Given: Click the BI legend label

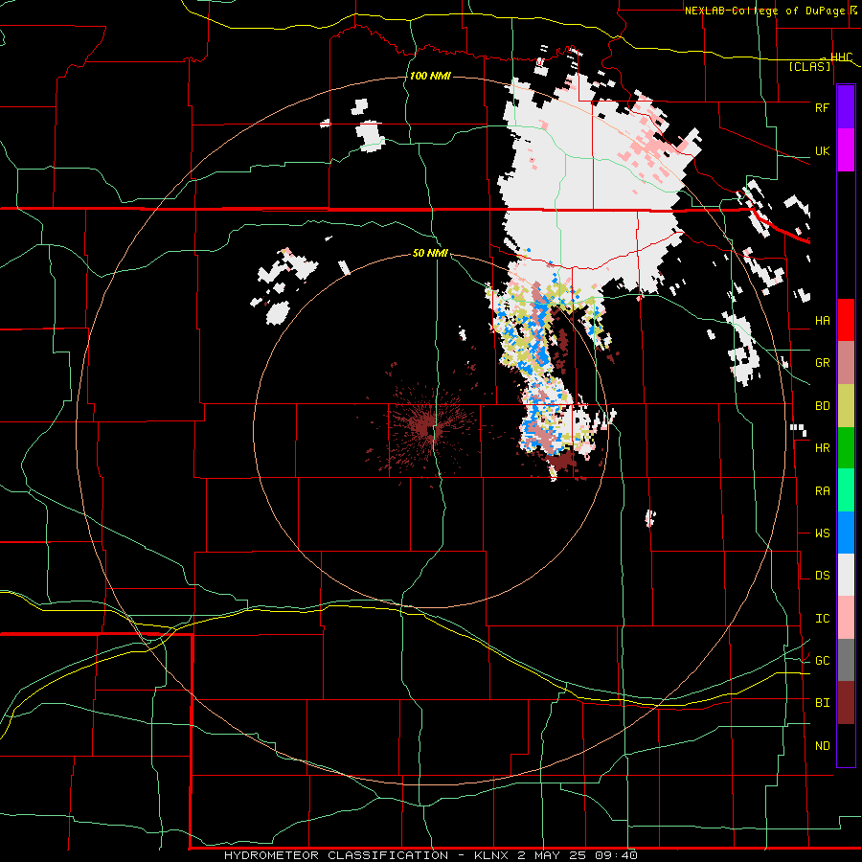Looking at the screenshot, I should [822, 703].
